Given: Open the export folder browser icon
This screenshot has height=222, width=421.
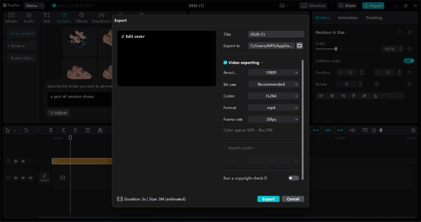Looking at the screenshot, I should (299, 46).
